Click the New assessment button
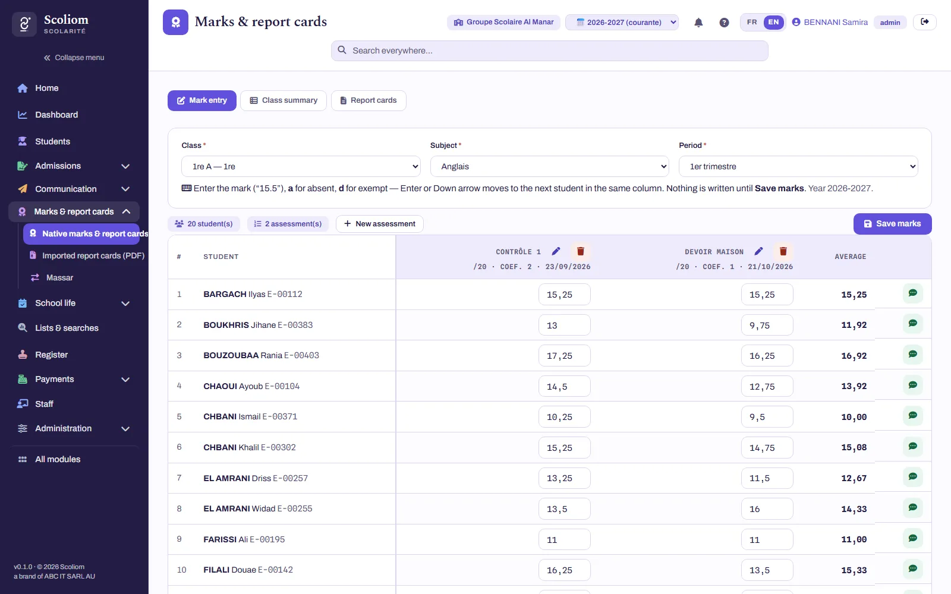The image size is (951, 594). click(x=380, y=224)
